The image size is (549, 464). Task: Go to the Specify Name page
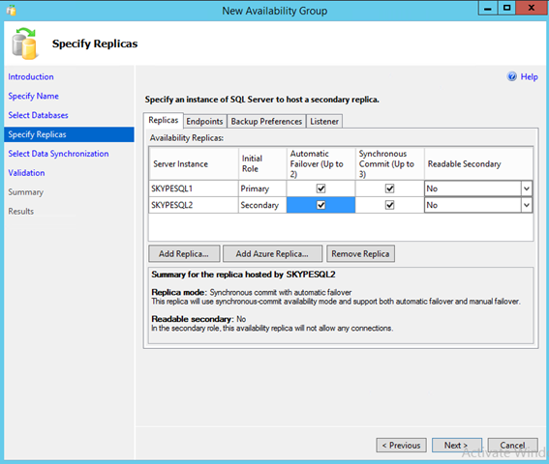33,96
